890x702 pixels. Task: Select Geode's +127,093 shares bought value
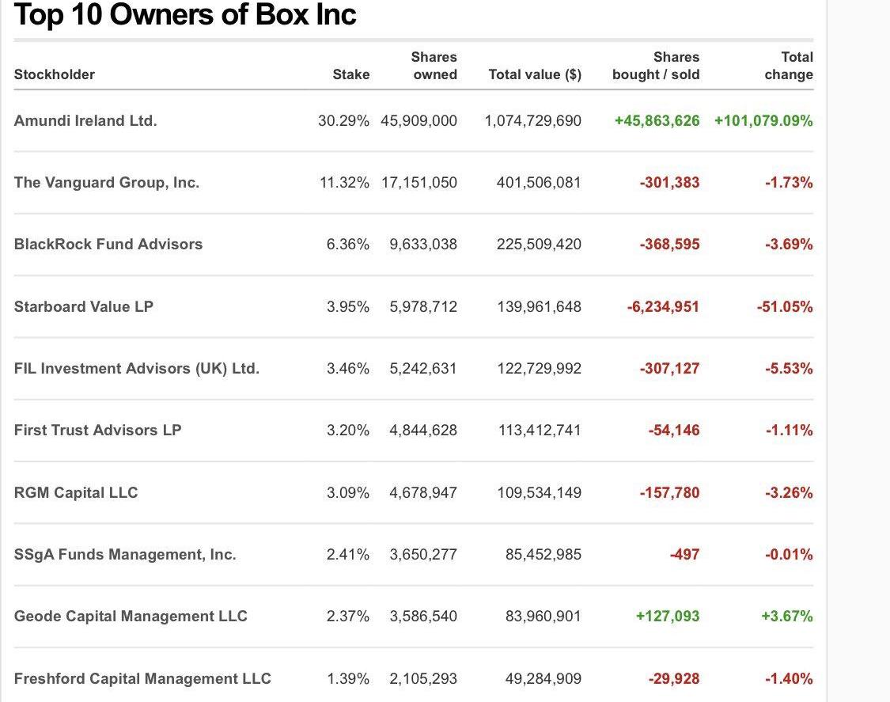[x=668, y=617]
